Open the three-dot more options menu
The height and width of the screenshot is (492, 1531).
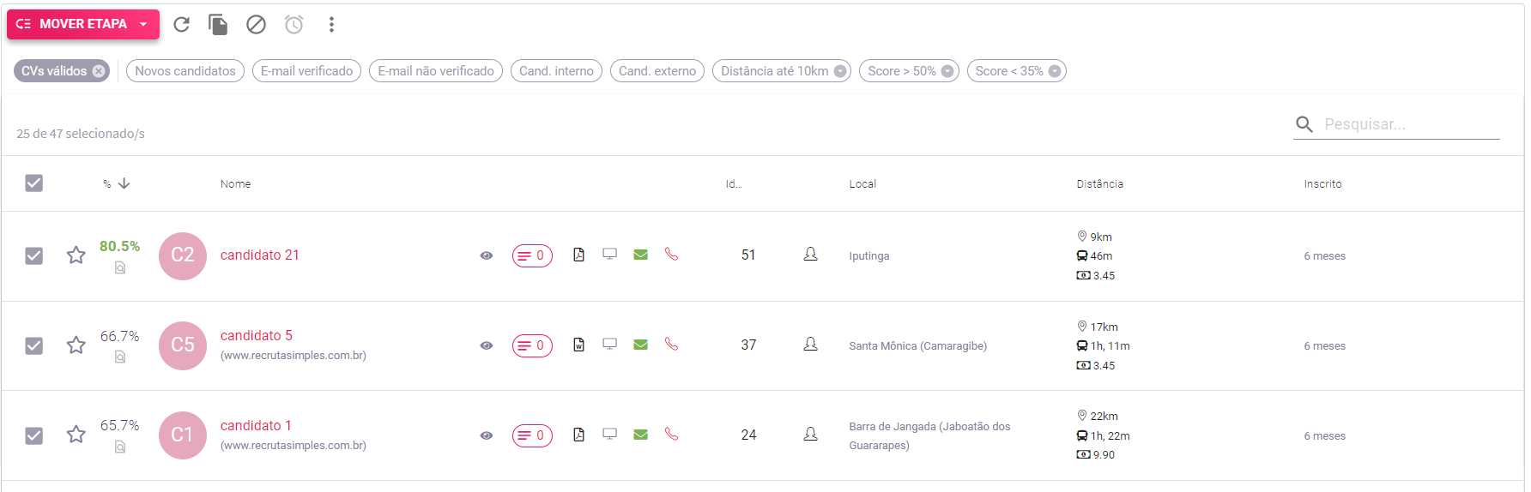331,24
